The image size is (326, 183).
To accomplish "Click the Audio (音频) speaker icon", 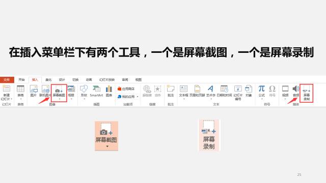I will tap(295, 88).
